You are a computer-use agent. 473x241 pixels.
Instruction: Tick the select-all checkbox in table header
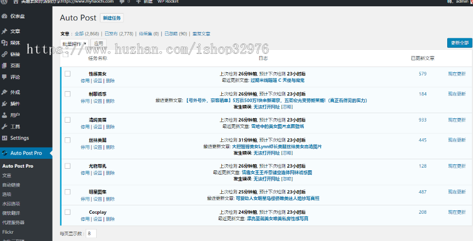(65, 54)
